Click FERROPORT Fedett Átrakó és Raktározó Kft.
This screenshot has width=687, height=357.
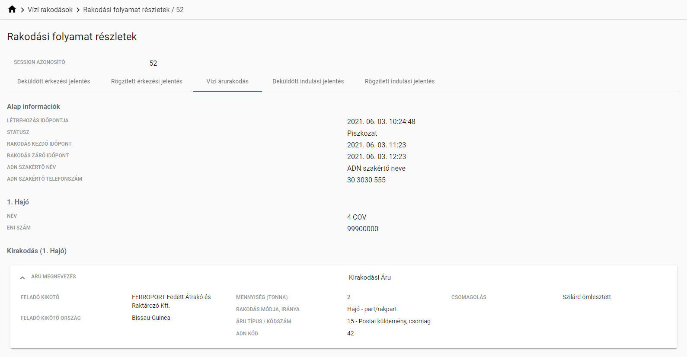[171, 301]
